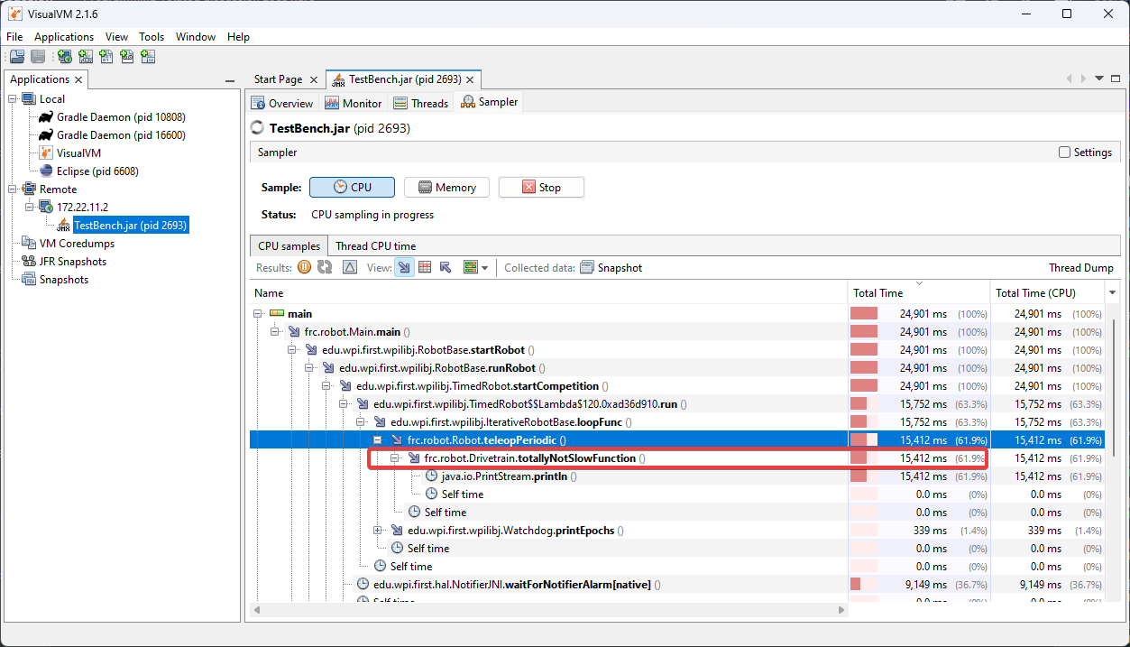
Task: Open the Load Snapshot toolbar icon
Action: [16, 56]
